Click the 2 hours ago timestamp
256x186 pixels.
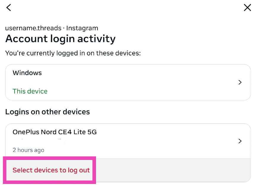[28, 150]
